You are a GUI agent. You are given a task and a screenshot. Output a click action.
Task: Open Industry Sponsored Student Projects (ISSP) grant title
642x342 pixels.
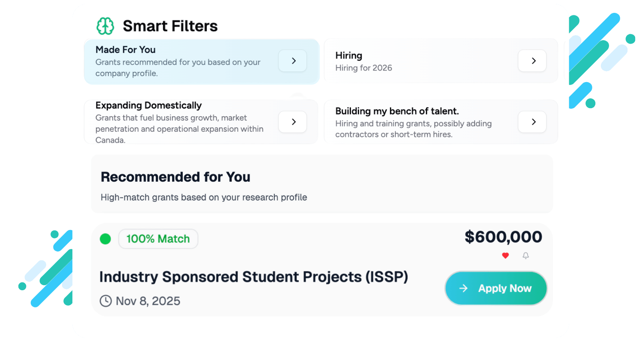[253, 277]
